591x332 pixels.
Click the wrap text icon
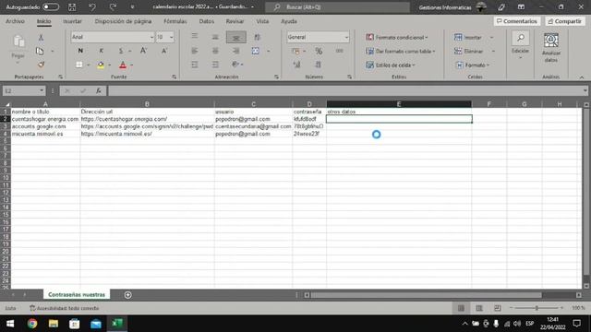[x=257, y=37]
